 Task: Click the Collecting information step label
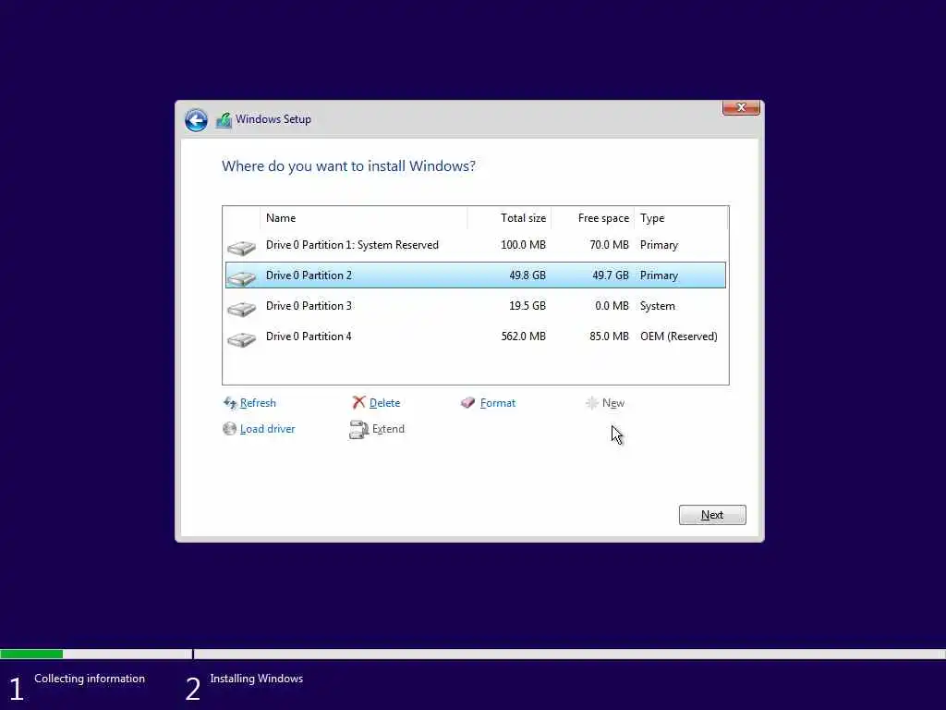pyautogui.click(x=90, y=679)
